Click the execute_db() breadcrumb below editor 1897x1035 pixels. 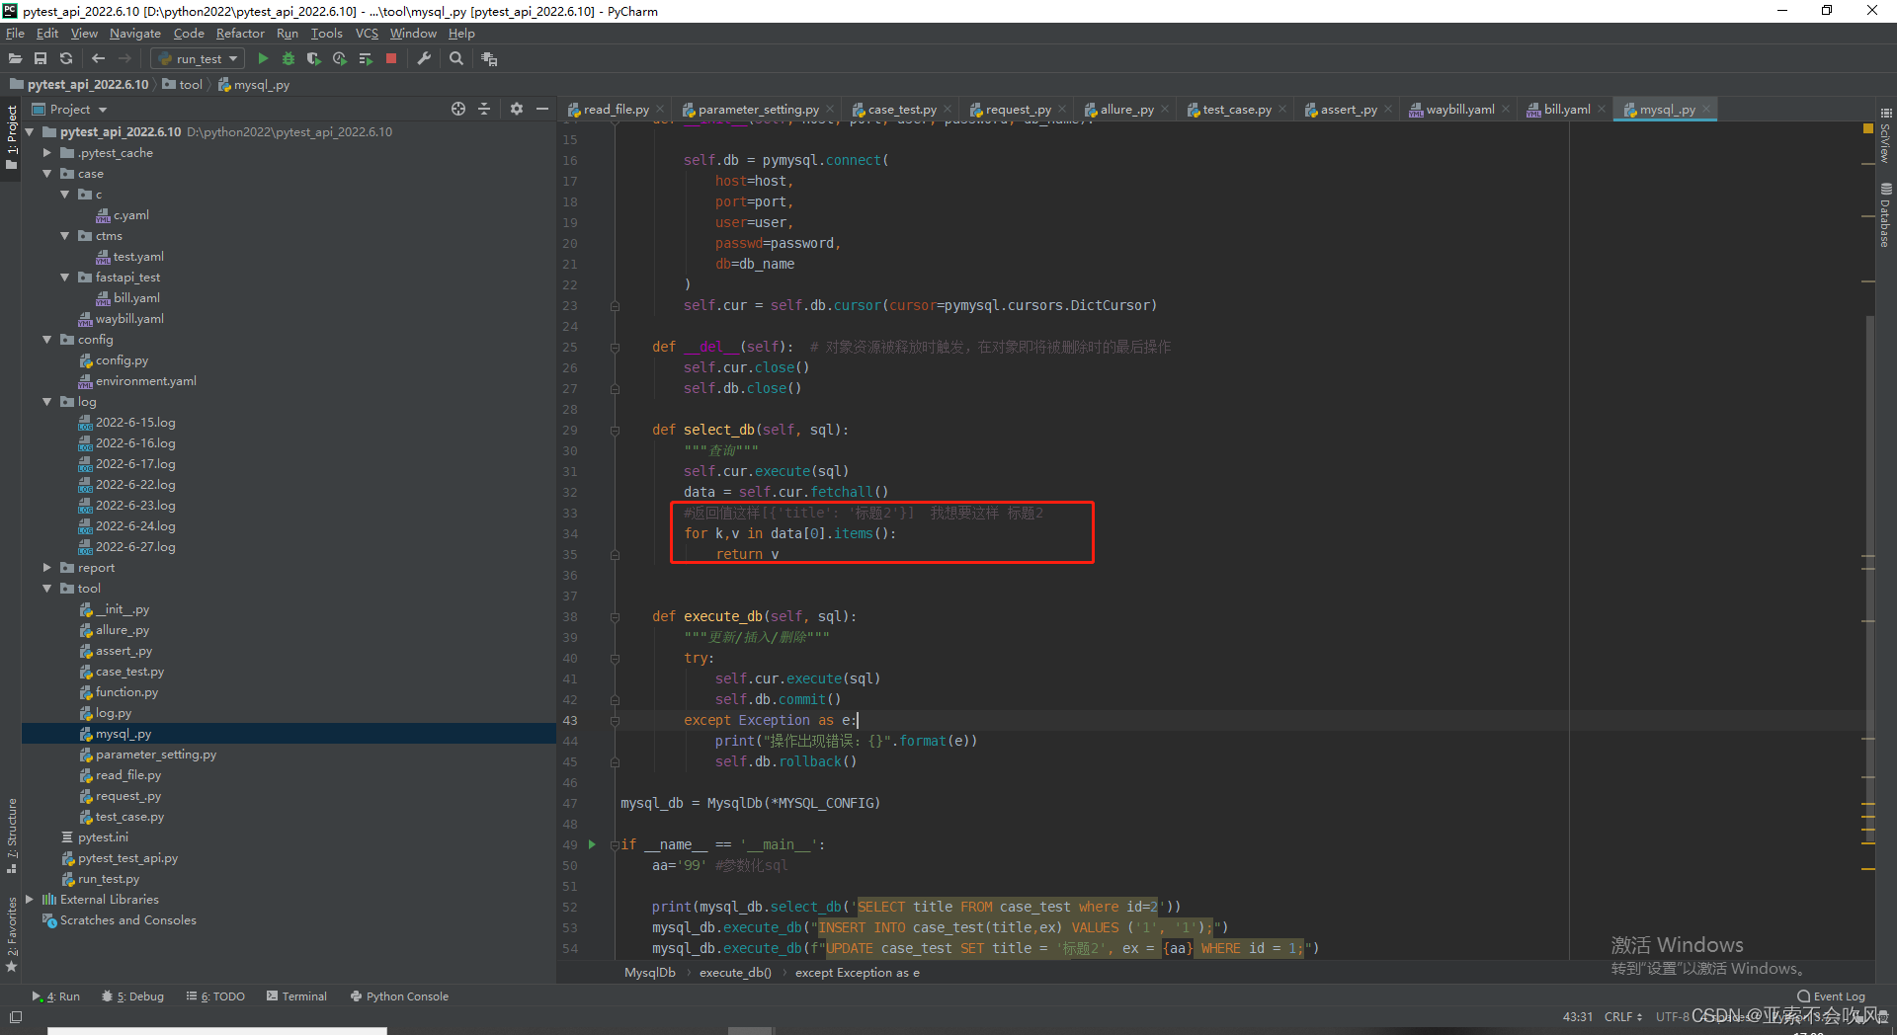pyautogui.click(x=735, y=973)
